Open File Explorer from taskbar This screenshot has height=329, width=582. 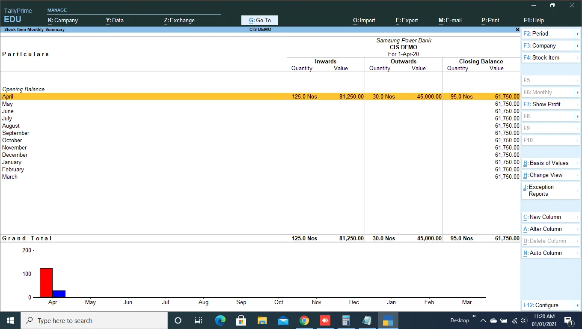tap(262, 320)
